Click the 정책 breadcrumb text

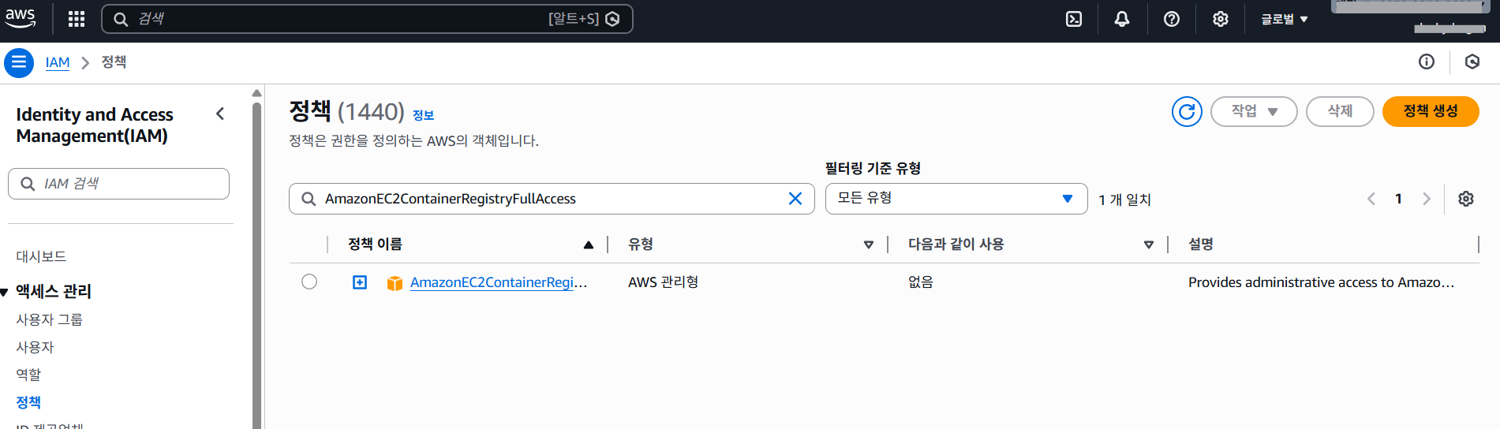114,62
